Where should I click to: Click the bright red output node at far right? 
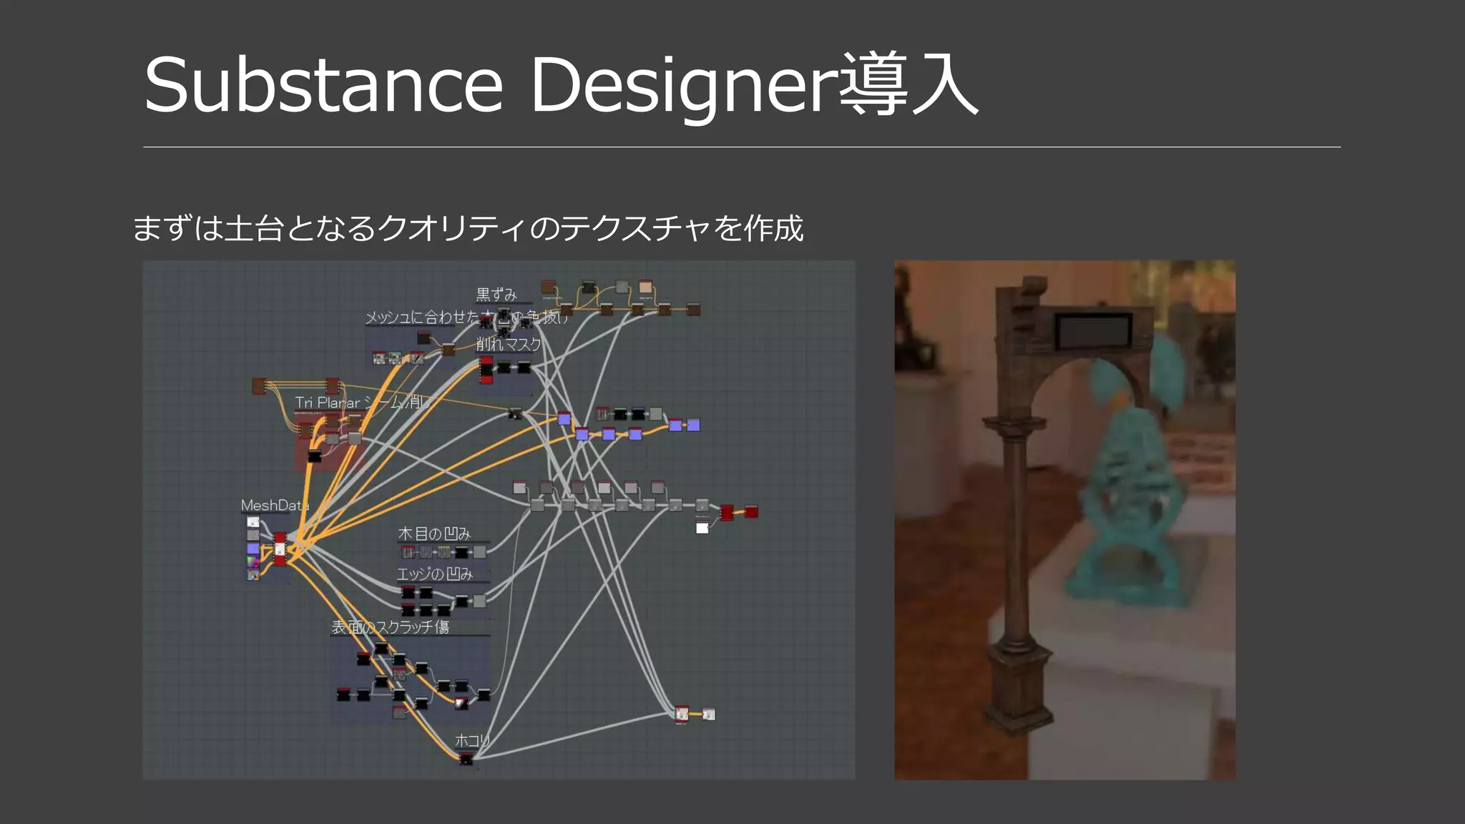[751, 511]
